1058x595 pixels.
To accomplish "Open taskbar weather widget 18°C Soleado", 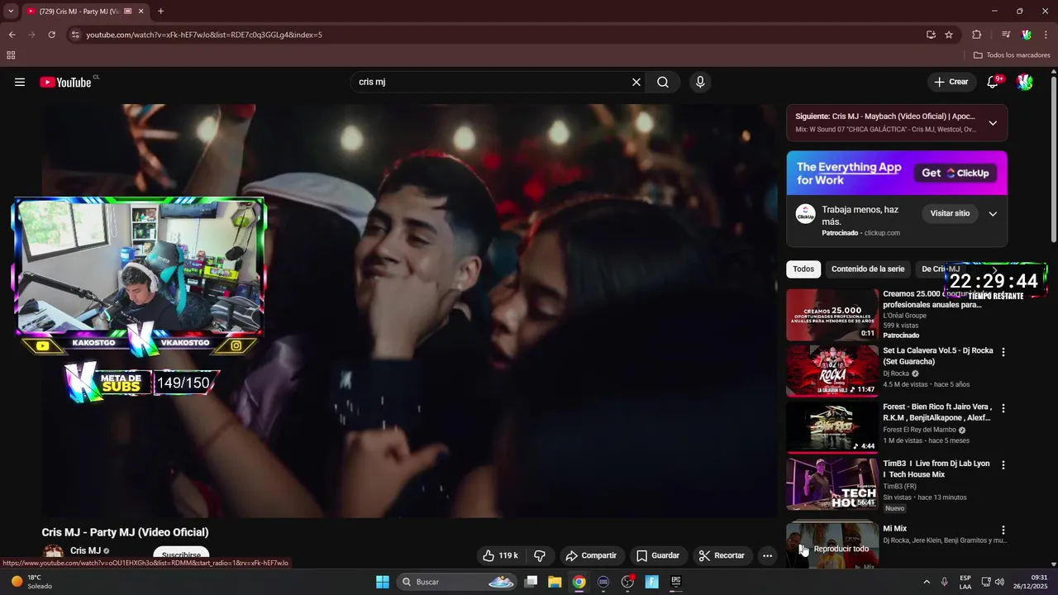I will coord(33,582).
